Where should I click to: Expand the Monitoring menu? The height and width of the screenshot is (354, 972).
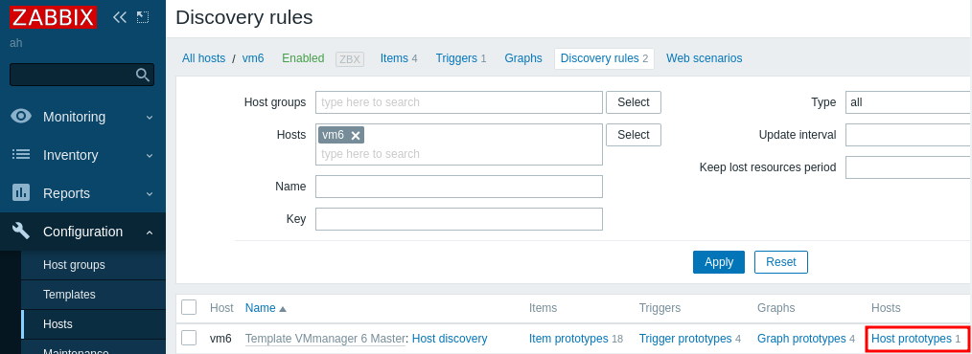pyautogui.click(x=150, y=117)
